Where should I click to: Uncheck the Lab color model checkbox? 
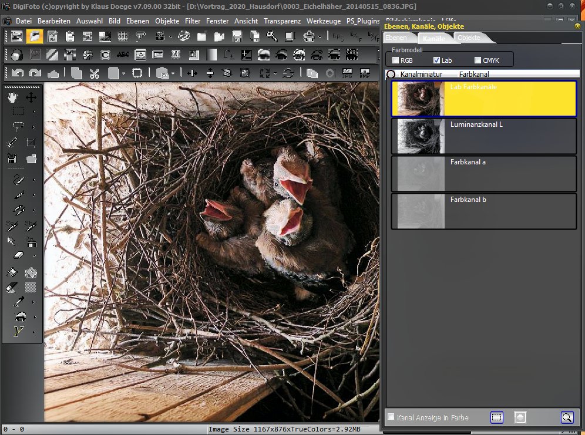(x=436, y=60)
